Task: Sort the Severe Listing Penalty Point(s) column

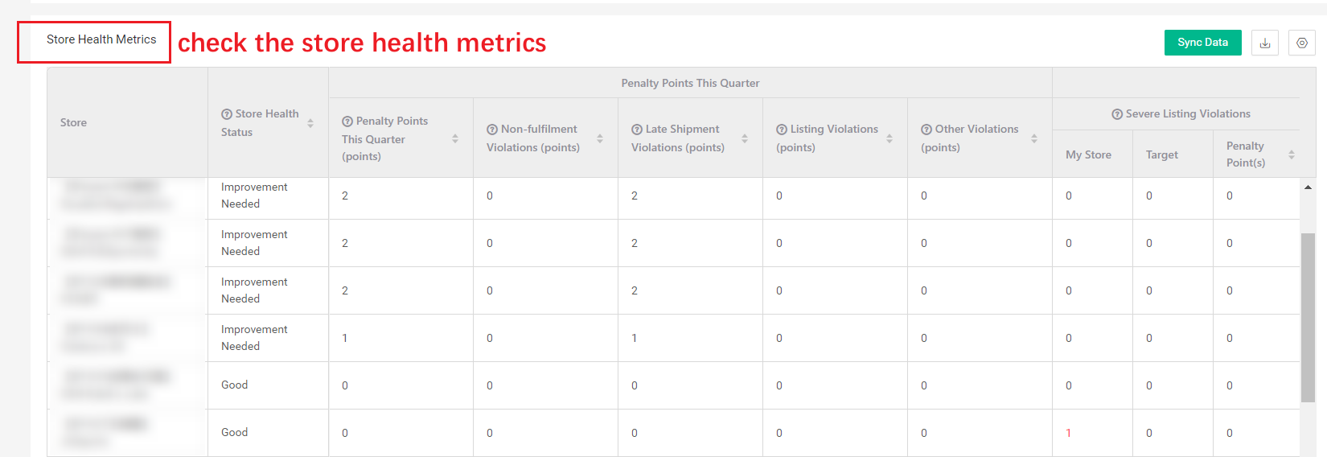Action: tap(1292, 154)
